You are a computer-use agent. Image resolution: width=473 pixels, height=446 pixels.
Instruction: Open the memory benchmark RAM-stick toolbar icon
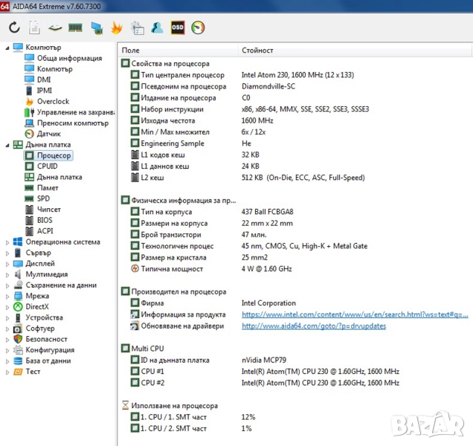click(75, 28)
